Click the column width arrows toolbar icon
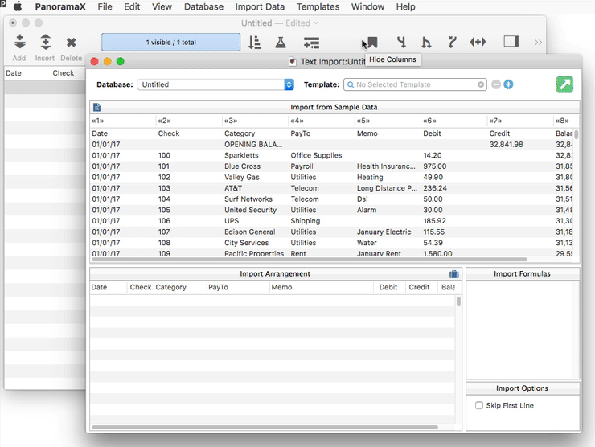This screenshot has width=595, height=447. pyautogui.click(x=478, y=42)
